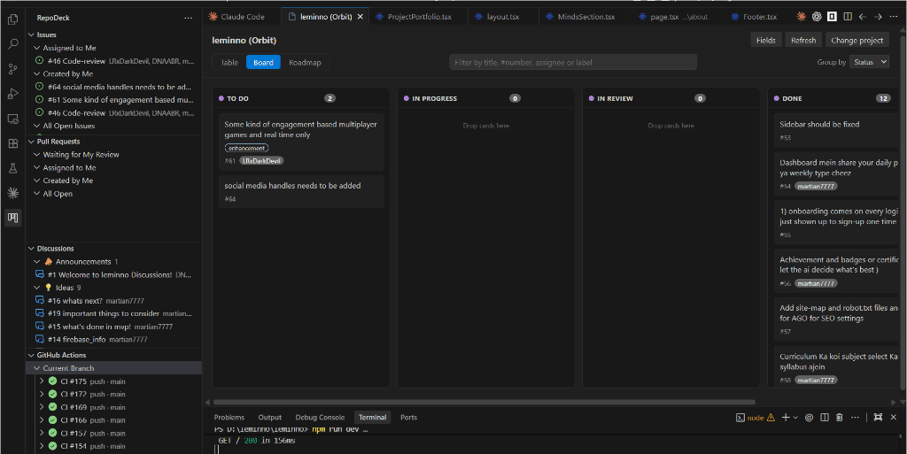Switch project view to Table
The width and height of the screenshot is (907, 454).
click(229, 62)
